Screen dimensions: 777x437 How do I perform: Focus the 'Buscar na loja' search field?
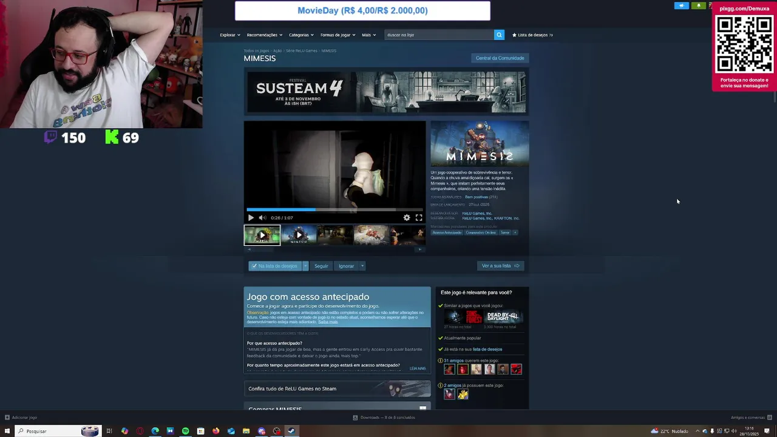click(439, 35)
